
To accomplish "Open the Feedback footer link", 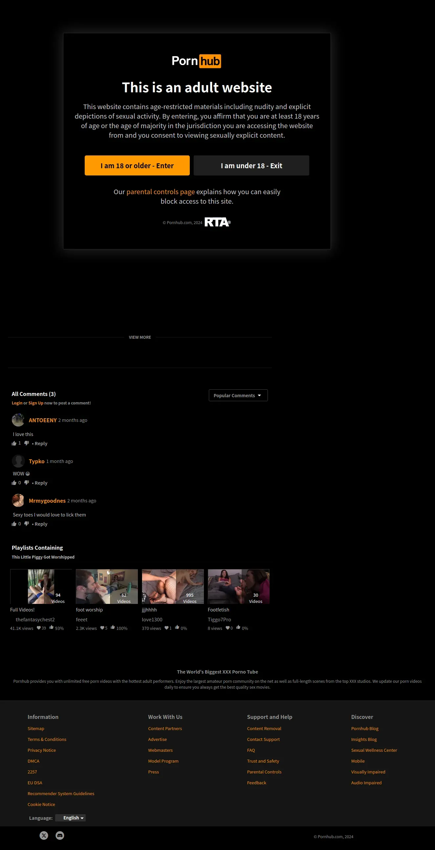I will (257, 783).
